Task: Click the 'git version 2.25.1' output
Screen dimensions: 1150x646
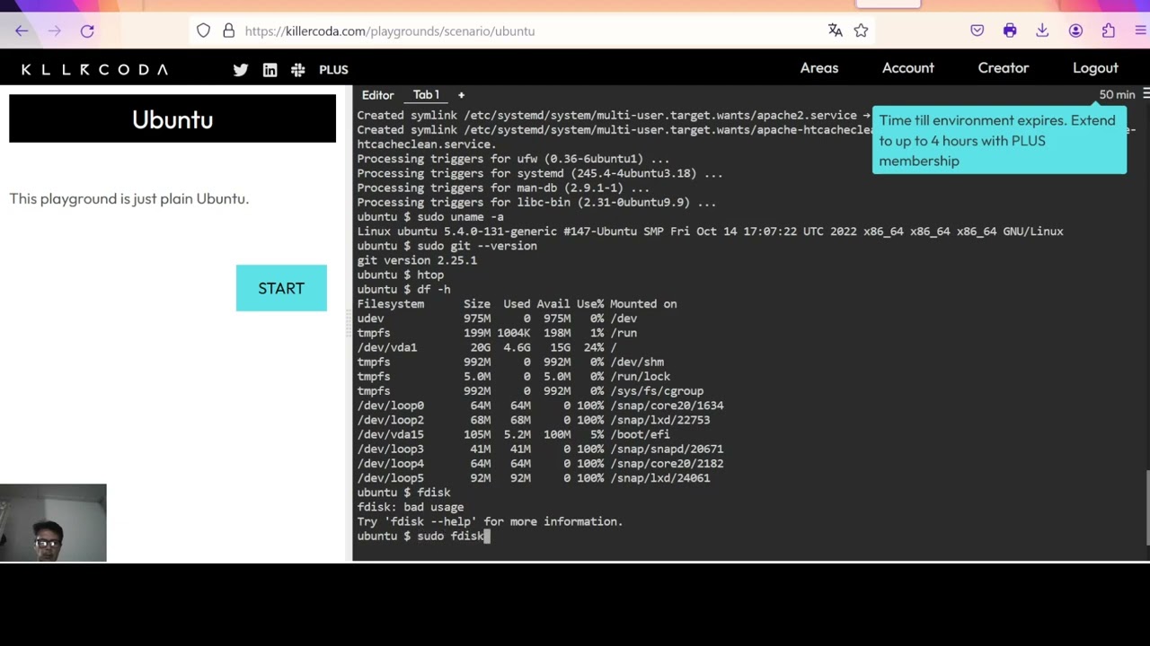Action: click(x=417, y=260)
